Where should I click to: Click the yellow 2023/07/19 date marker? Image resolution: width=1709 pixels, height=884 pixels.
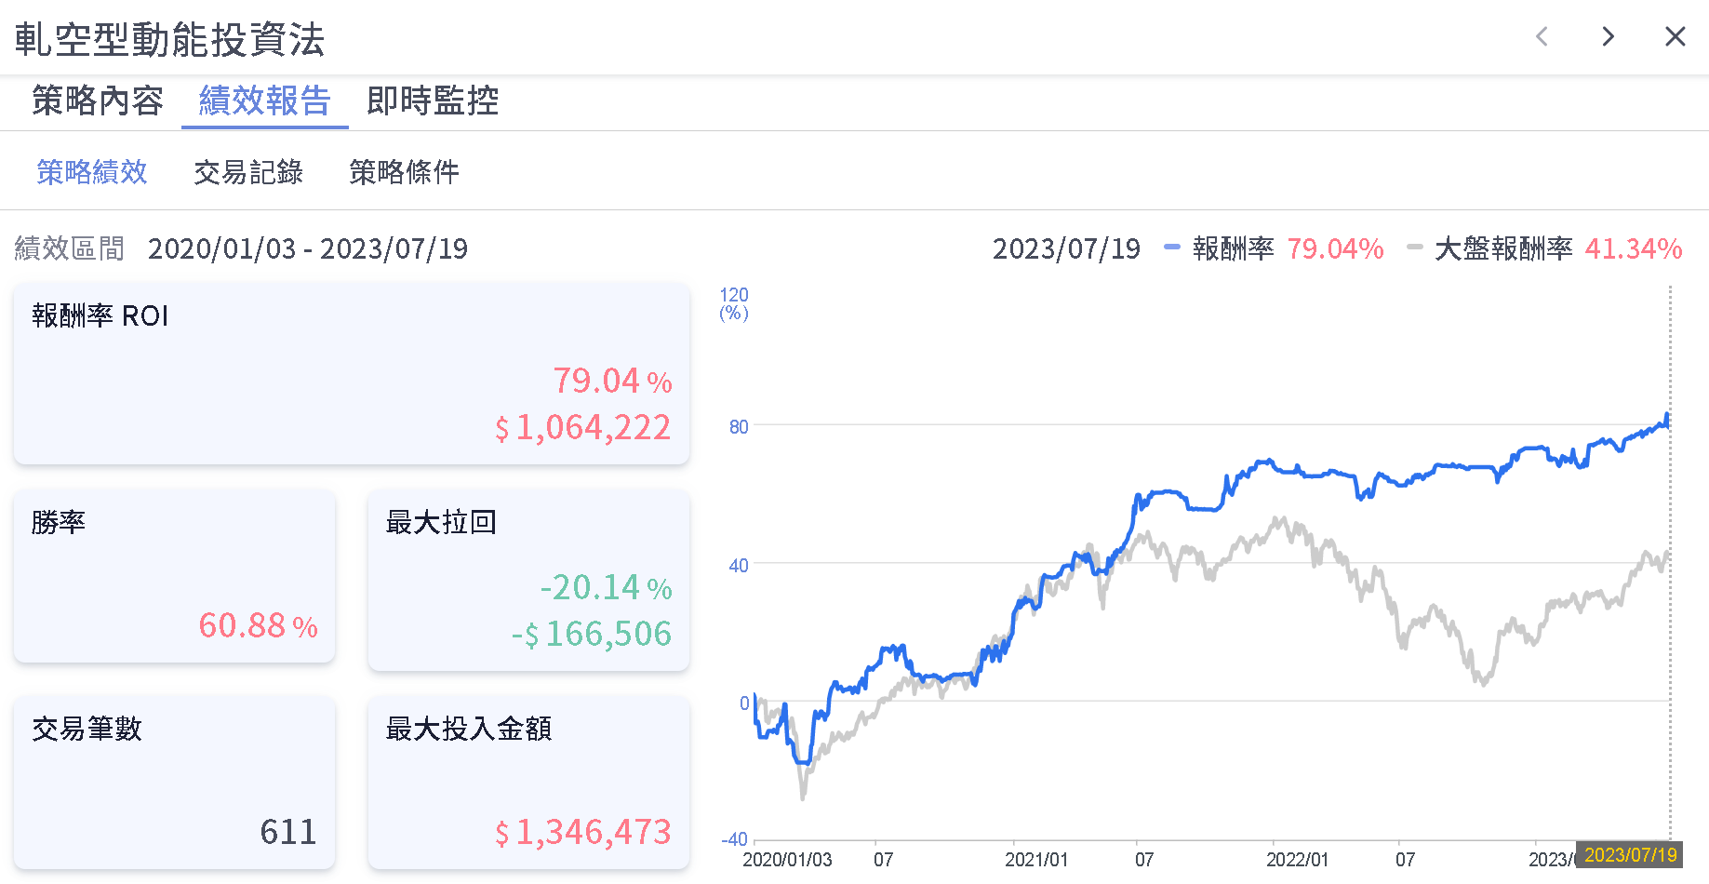[x=1630, y=855]
